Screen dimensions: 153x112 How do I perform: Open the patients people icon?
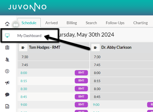(x=7, y=59)
